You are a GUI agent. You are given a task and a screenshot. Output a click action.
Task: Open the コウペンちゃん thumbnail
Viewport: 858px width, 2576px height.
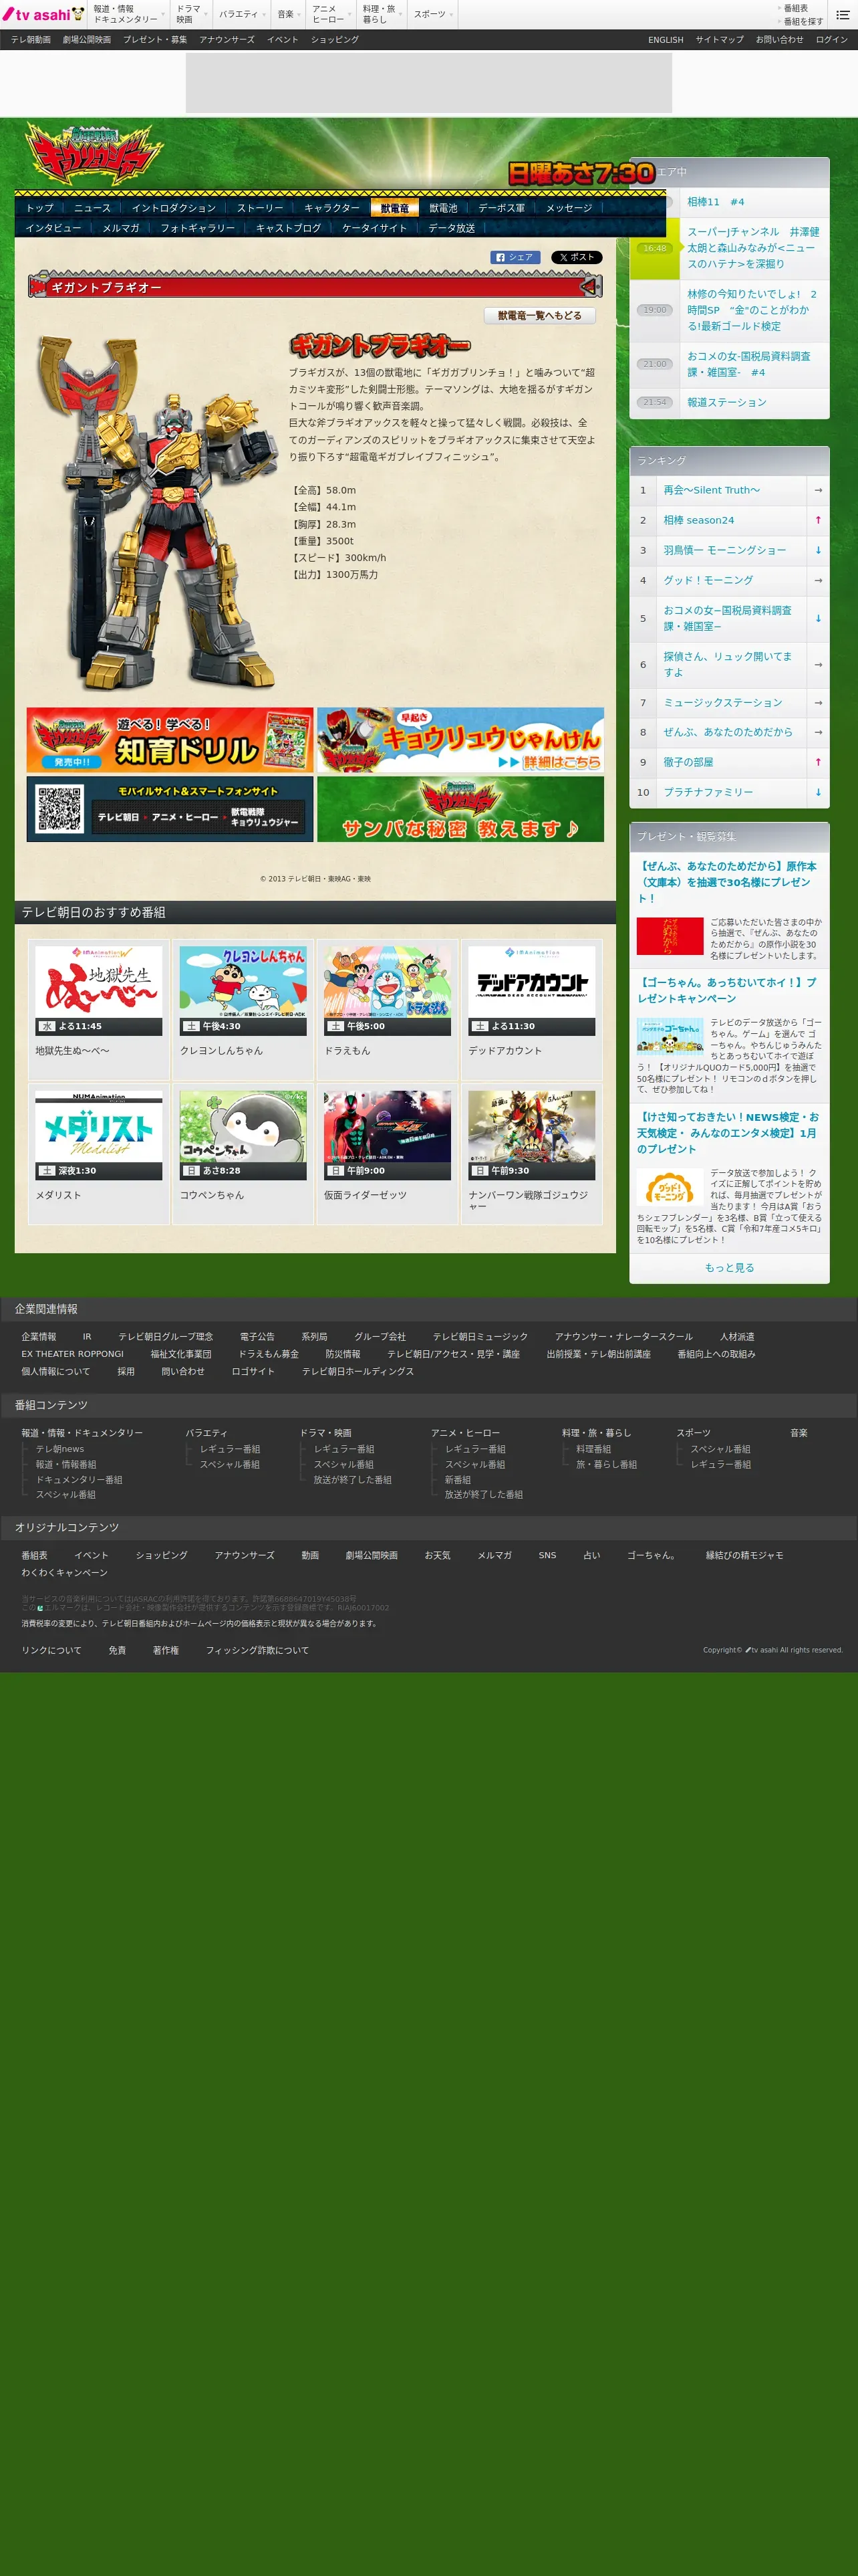tap(243, 1135)
